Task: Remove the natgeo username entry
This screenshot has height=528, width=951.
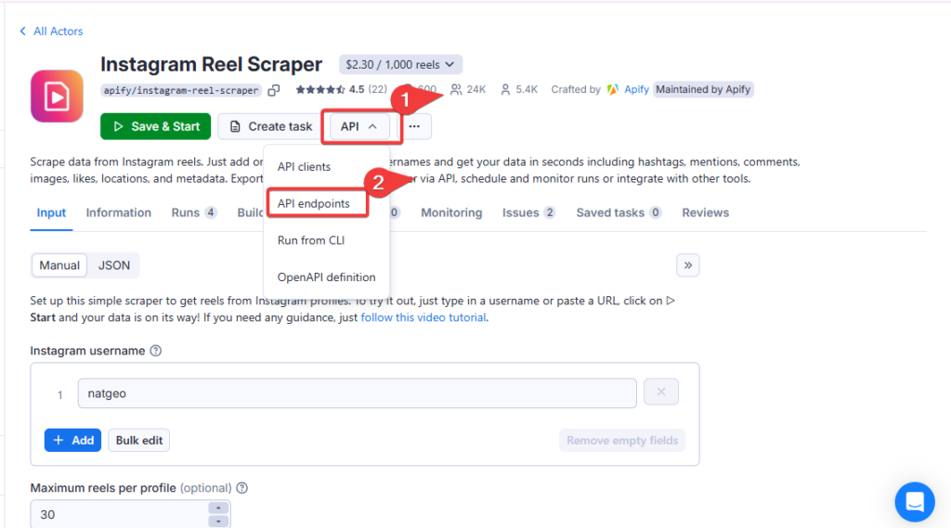Action: pyautogui.click(x=661, y=393)
